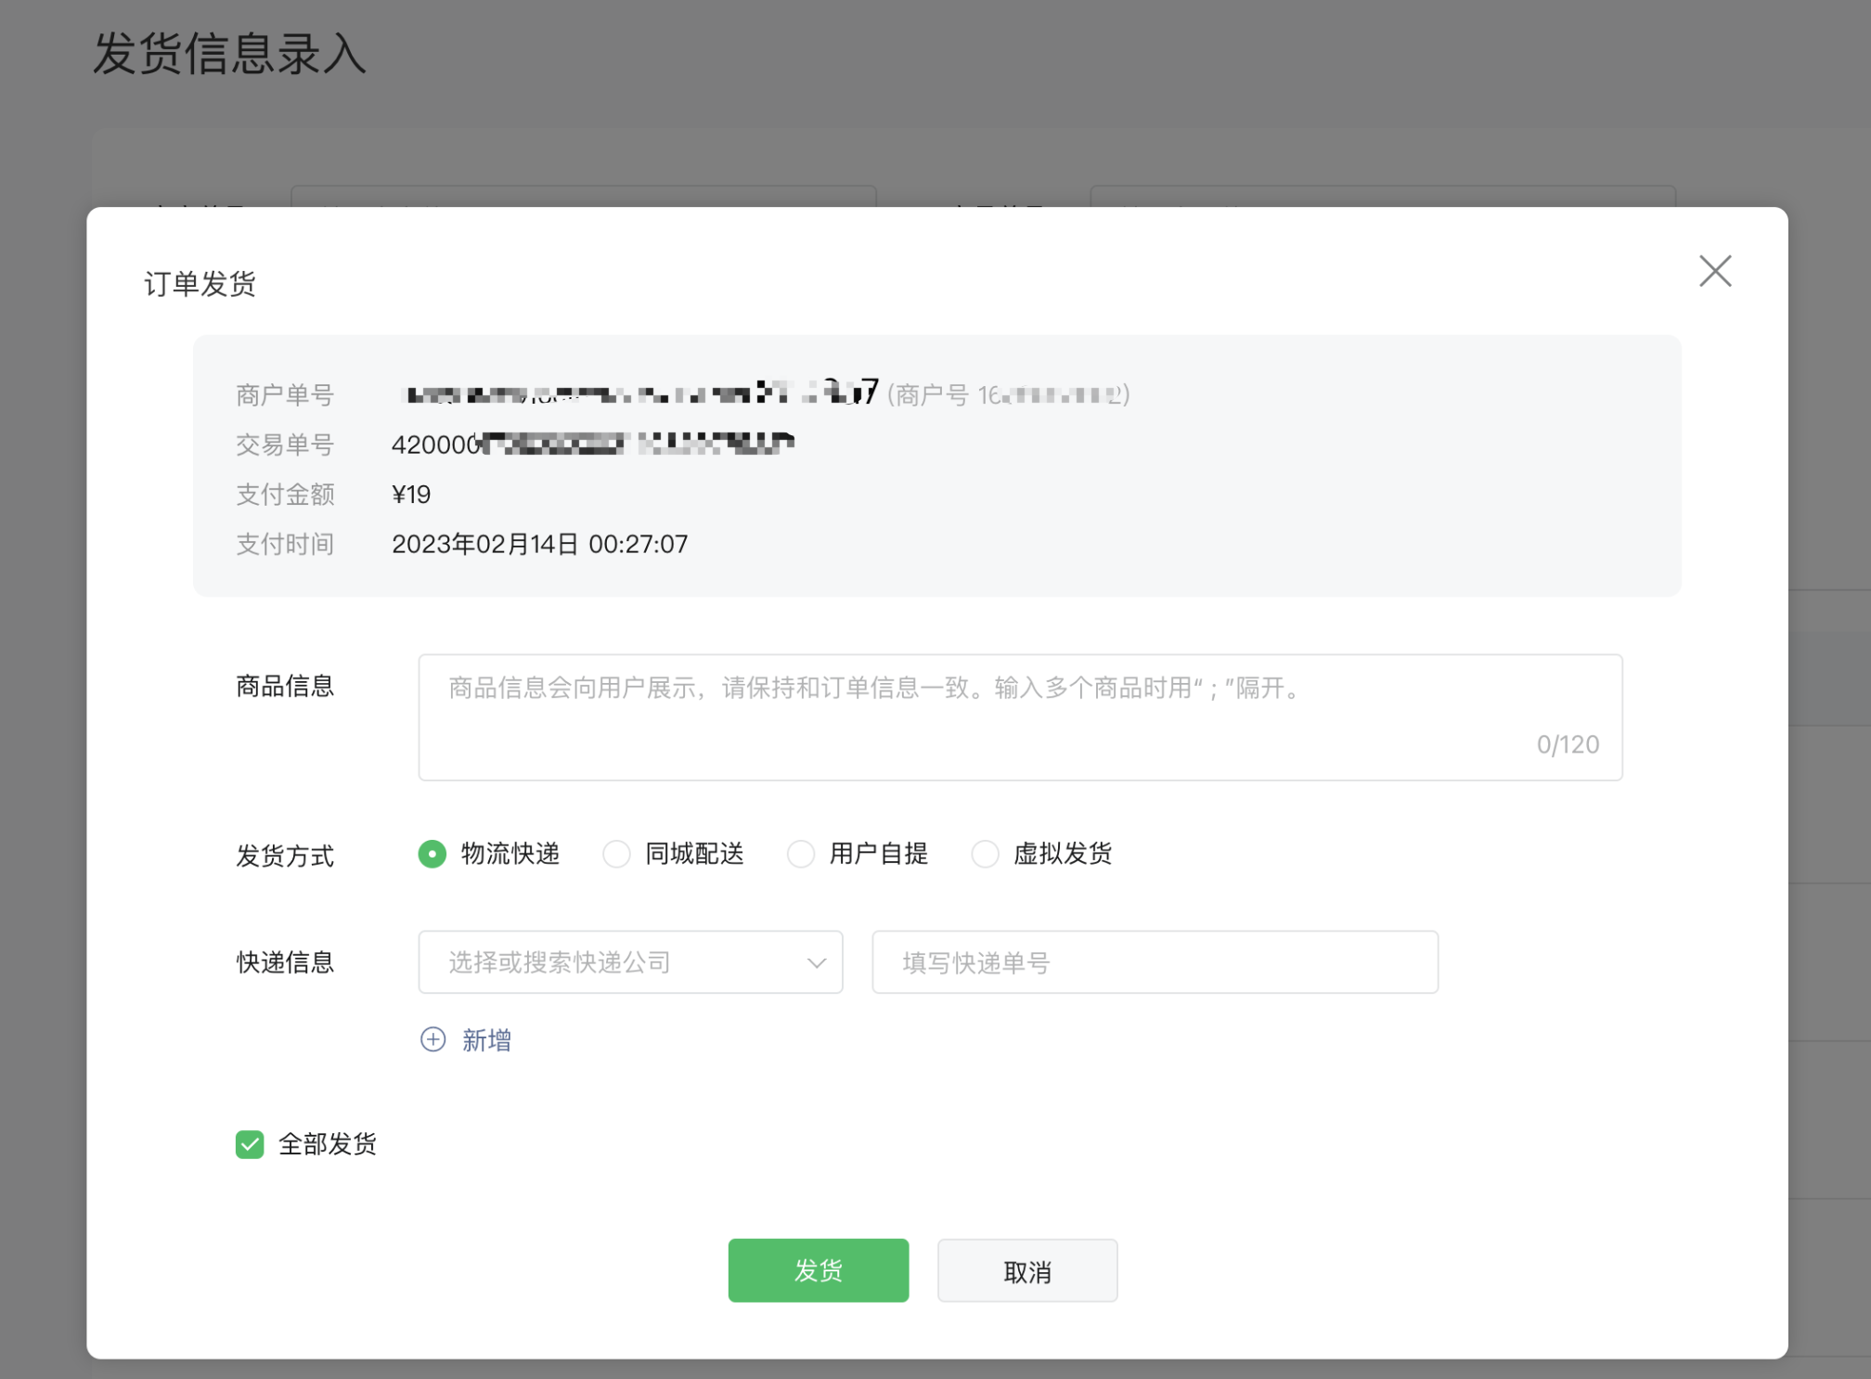This screenshot has height=1379, width=1871.
Task: Click the express company dropdown chevron arrow
Action: [x=816, y=962]
